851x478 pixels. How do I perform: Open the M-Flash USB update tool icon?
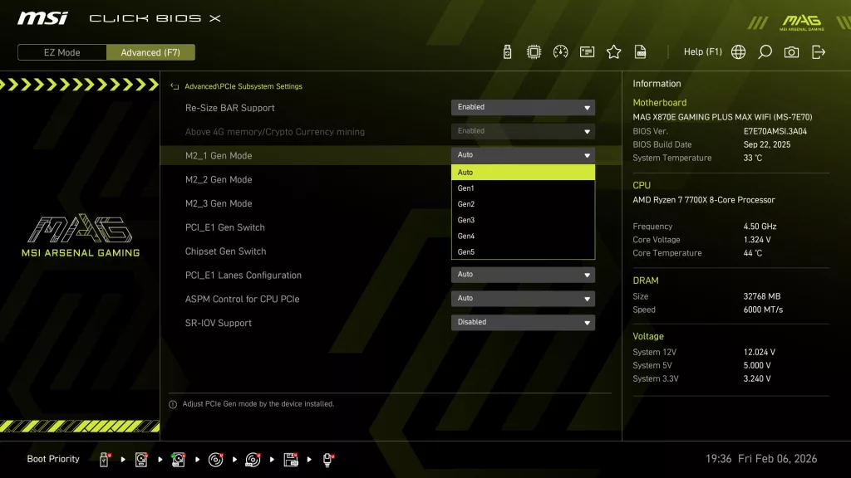(x=509, y=51)
